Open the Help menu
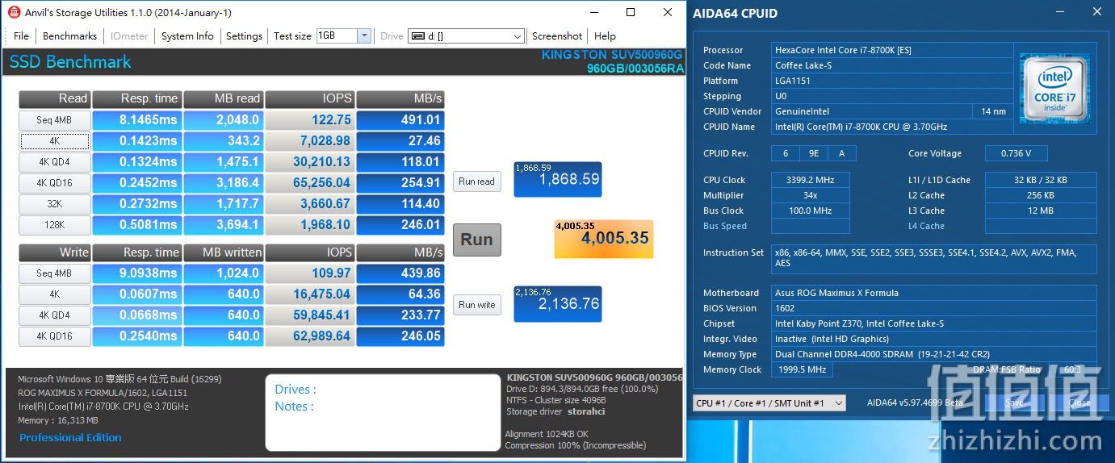 605,35
